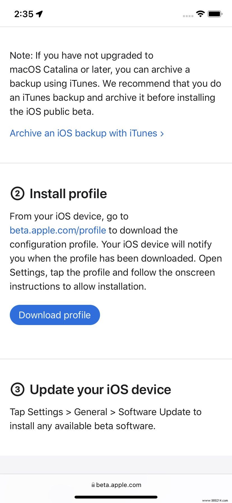
Task: Tap the location arrow icon near the clock
Action: (40, 13)
